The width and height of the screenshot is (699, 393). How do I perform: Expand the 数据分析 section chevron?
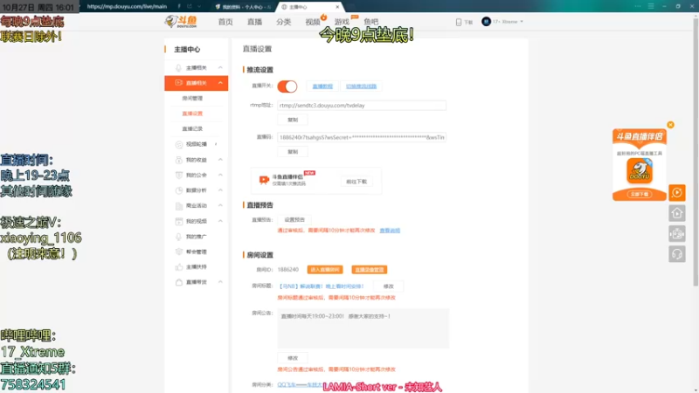click(x=220, y=190)
